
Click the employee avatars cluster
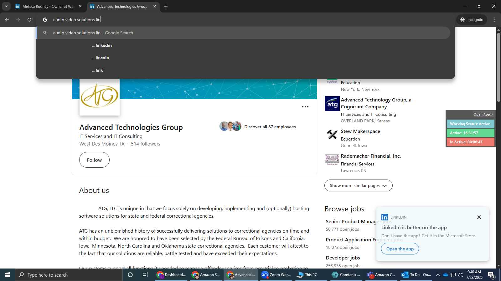click(x=230, y=126)
